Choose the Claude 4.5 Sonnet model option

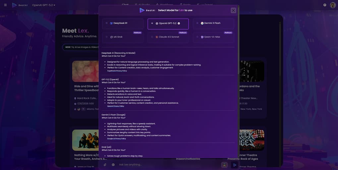click(168, 37)
